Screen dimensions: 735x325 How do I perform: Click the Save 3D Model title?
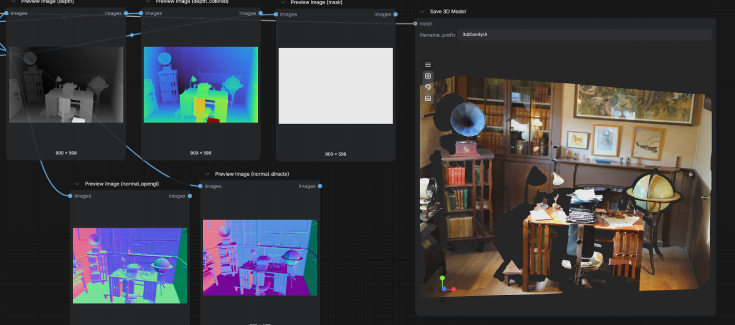(448, 12)
